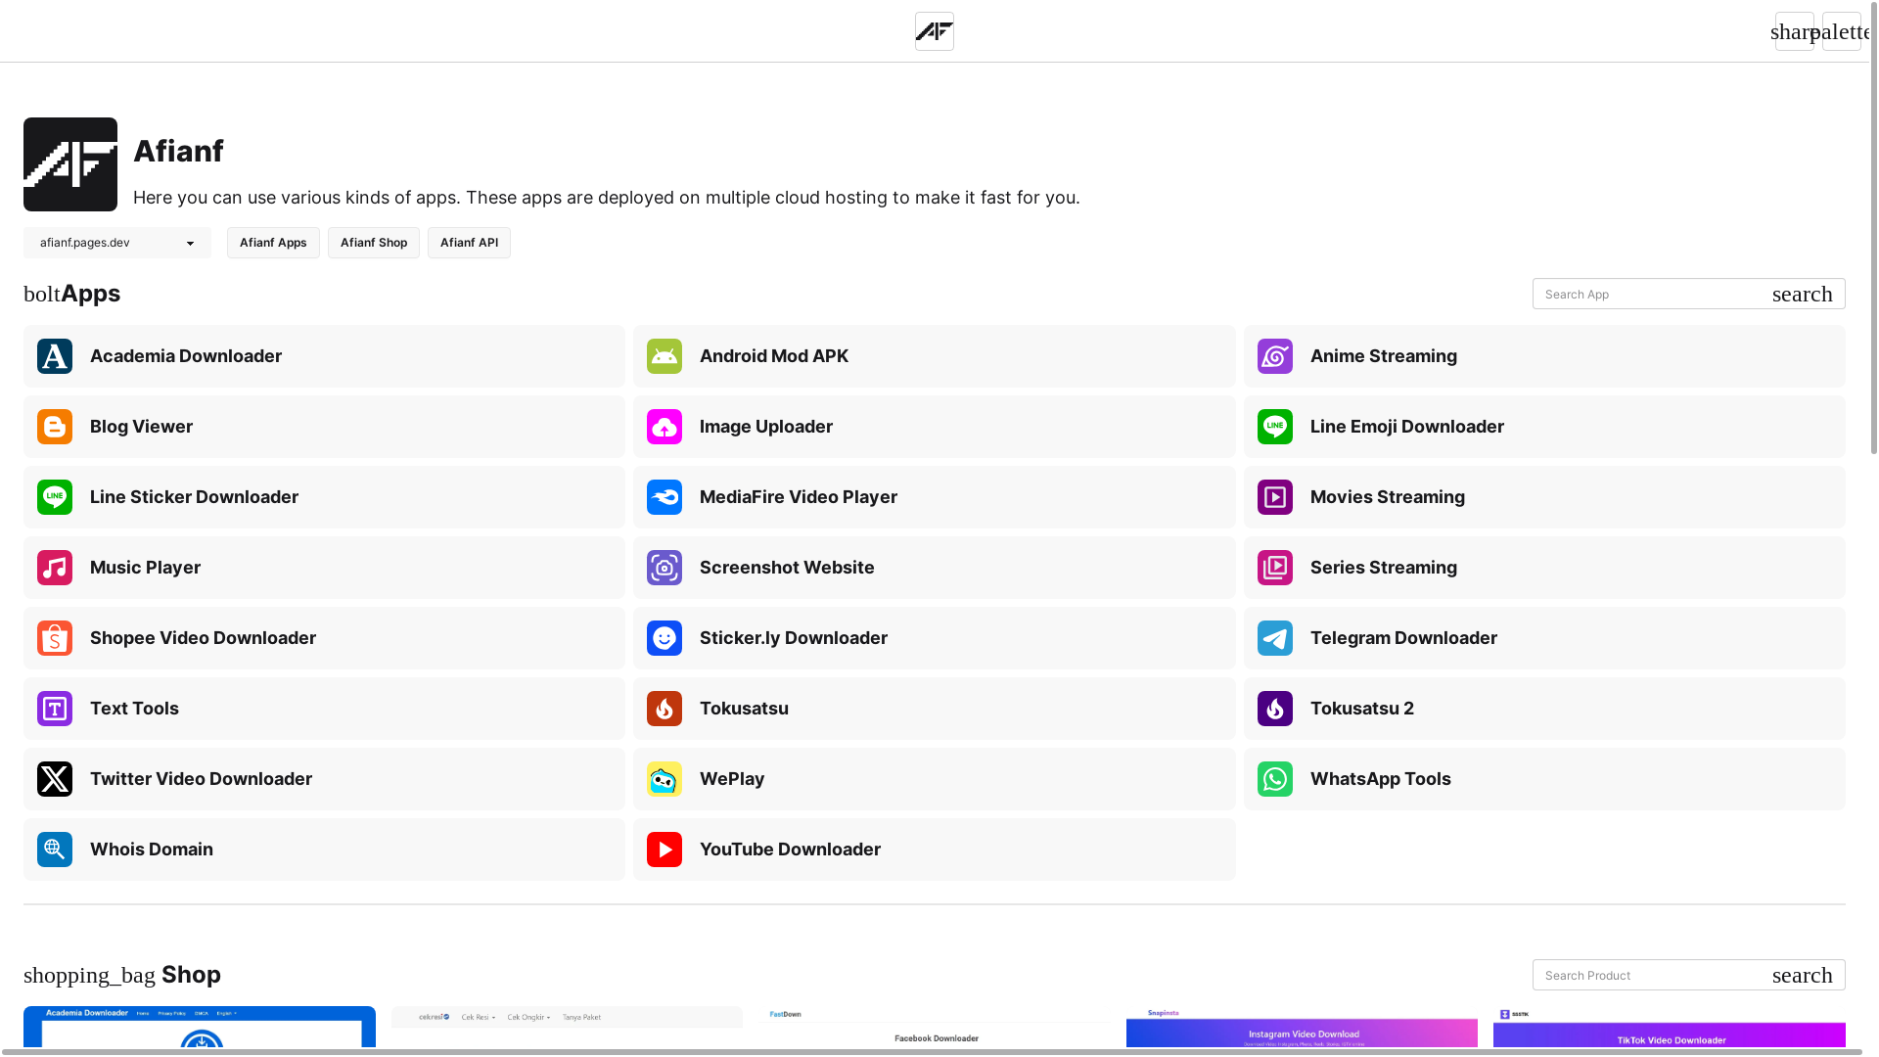Viewport: 1879px width, 1057px height.
Task: Open MediaFire Video Player link text
Action: (799, 497)
